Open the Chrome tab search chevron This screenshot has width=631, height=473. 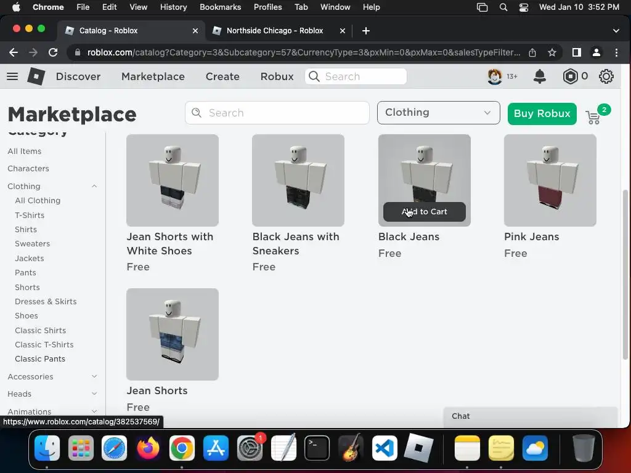(616, 31)
